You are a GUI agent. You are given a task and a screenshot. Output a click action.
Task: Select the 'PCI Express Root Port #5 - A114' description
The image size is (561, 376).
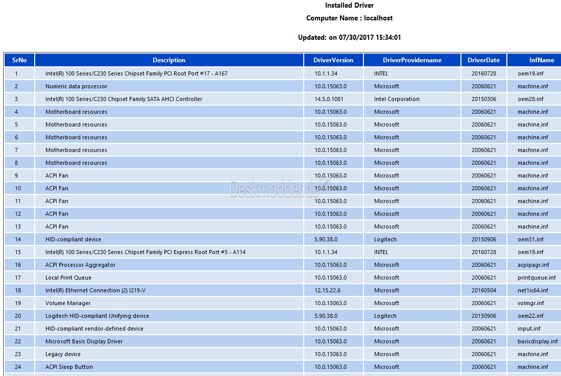(x=145, y=253)
